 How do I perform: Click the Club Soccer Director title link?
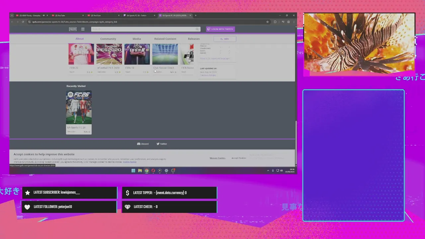[x=164, y=68]
